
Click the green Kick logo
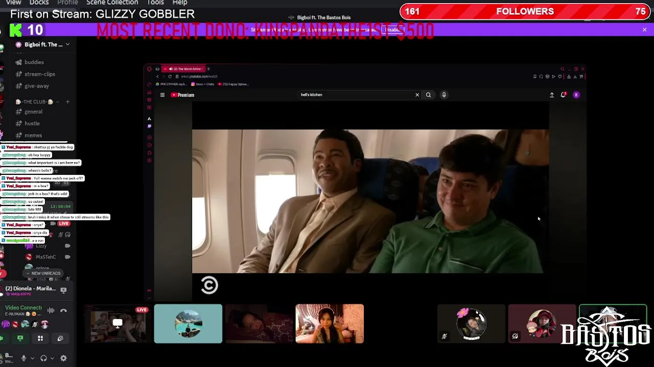[x=15, y=30]
